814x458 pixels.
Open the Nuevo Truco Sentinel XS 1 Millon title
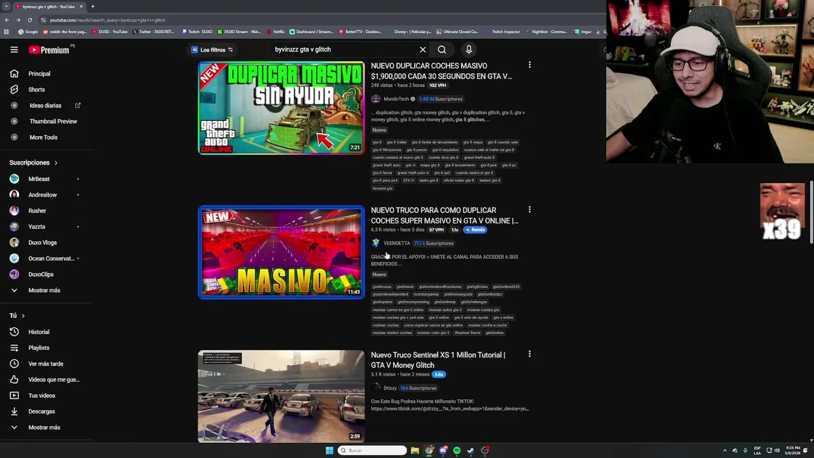point(438,360)
